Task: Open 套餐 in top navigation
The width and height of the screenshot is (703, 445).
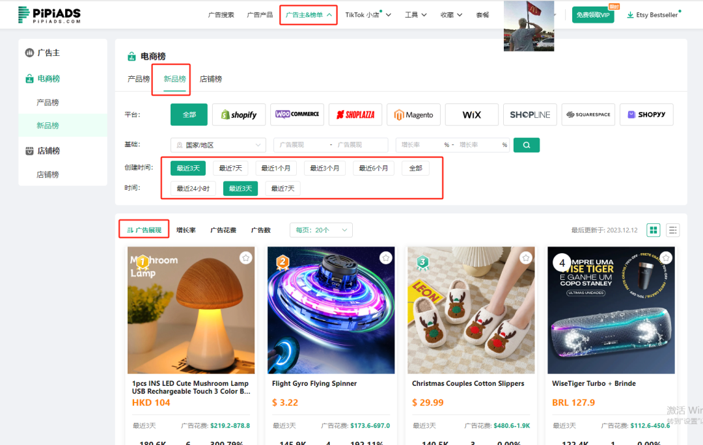Action: (x=482, y=15)
